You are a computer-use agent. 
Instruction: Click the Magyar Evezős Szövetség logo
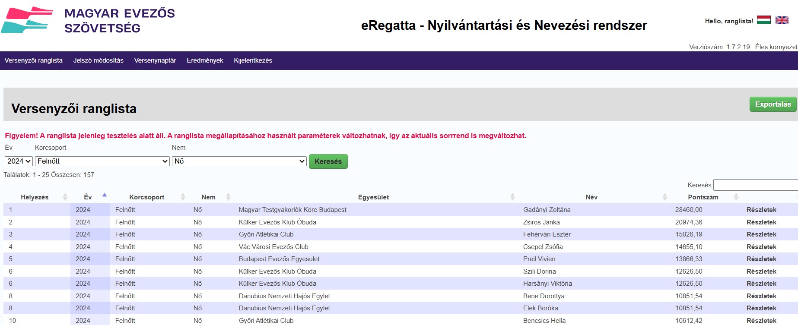pos(88,21)
